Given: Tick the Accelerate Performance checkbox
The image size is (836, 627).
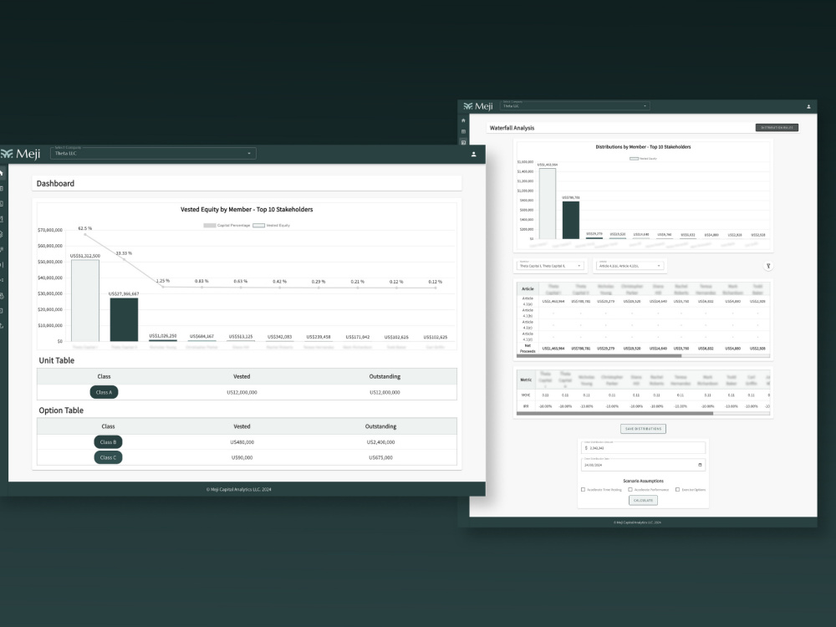Looking at the screenshot, I should click(x=630, y=489).
